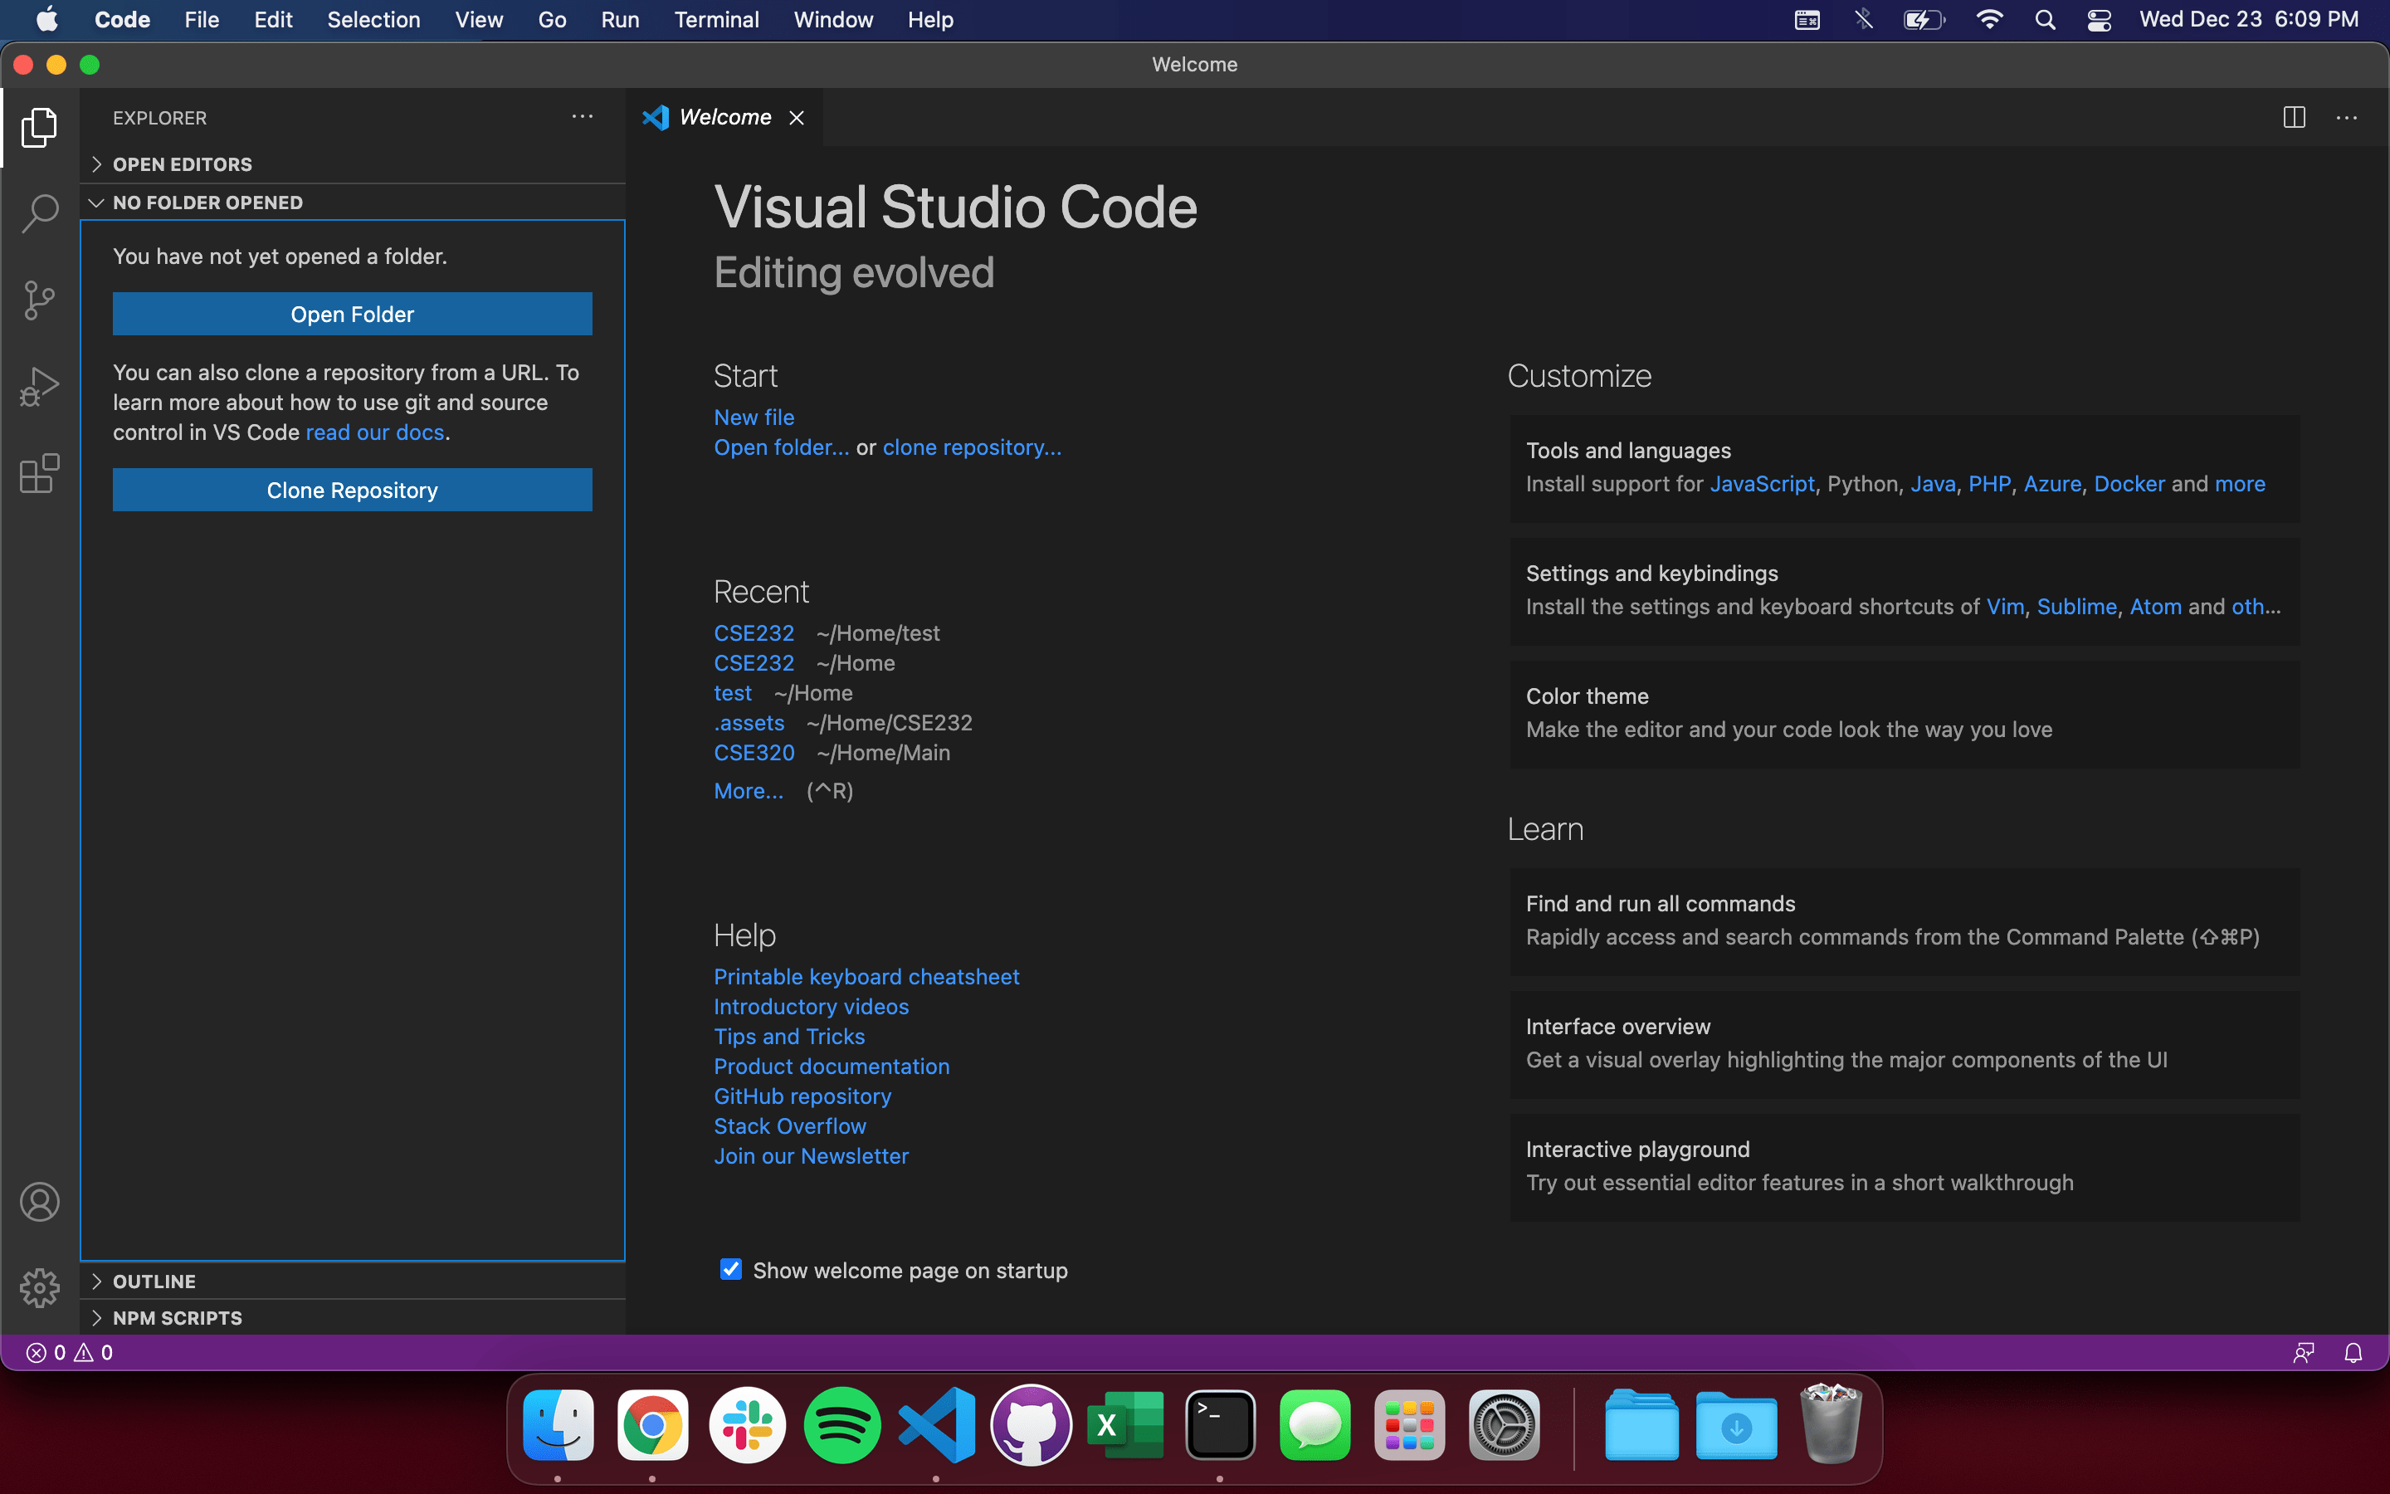Click the errors and warnings status icon
2390x1494 pixels.
tap(69, 1352)
